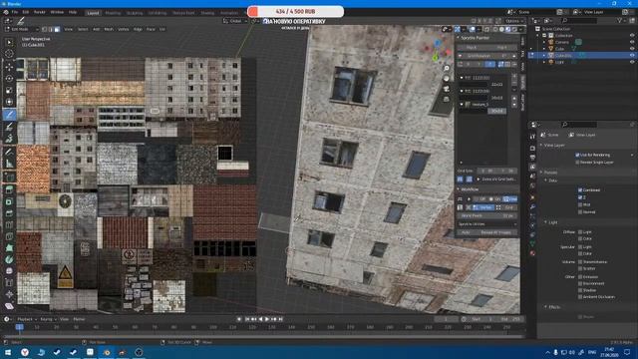Collapse the Sprytile Painter panel
Screen dimensions: 638x359
tap(458, 38)
